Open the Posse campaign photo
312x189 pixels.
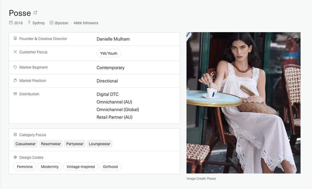coord(243,102)
